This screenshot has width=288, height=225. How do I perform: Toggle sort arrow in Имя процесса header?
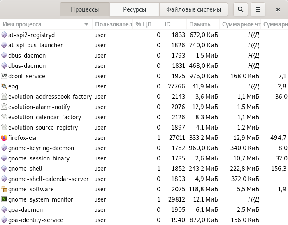point(86,25)
